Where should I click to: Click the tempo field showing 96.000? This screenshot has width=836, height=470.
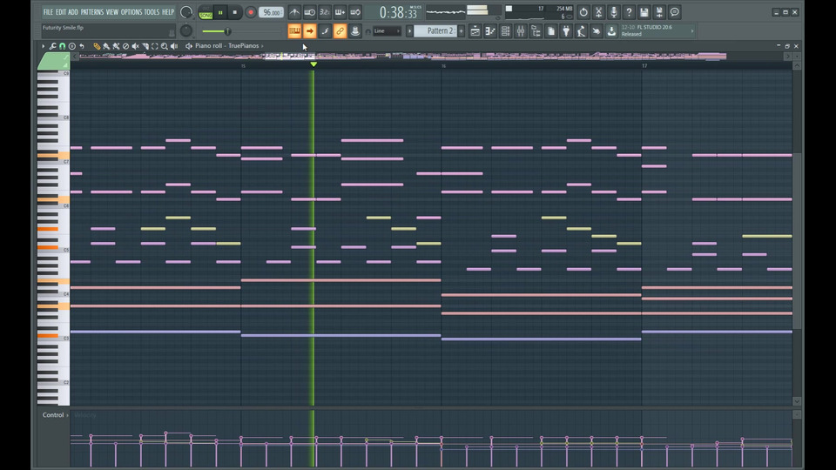pyautogui.click(x=271, y=12)
